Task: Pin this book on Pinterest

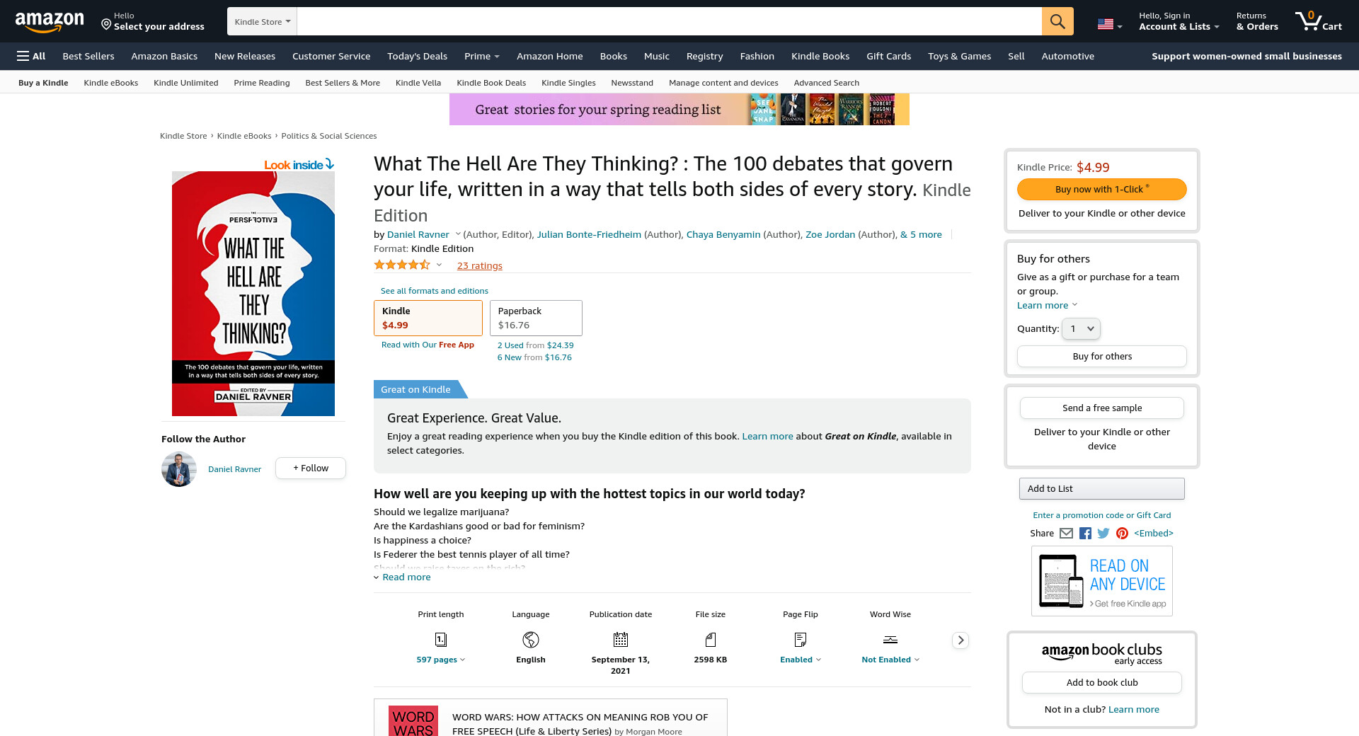Action: pyautogui.click(x=1122, y=534)
